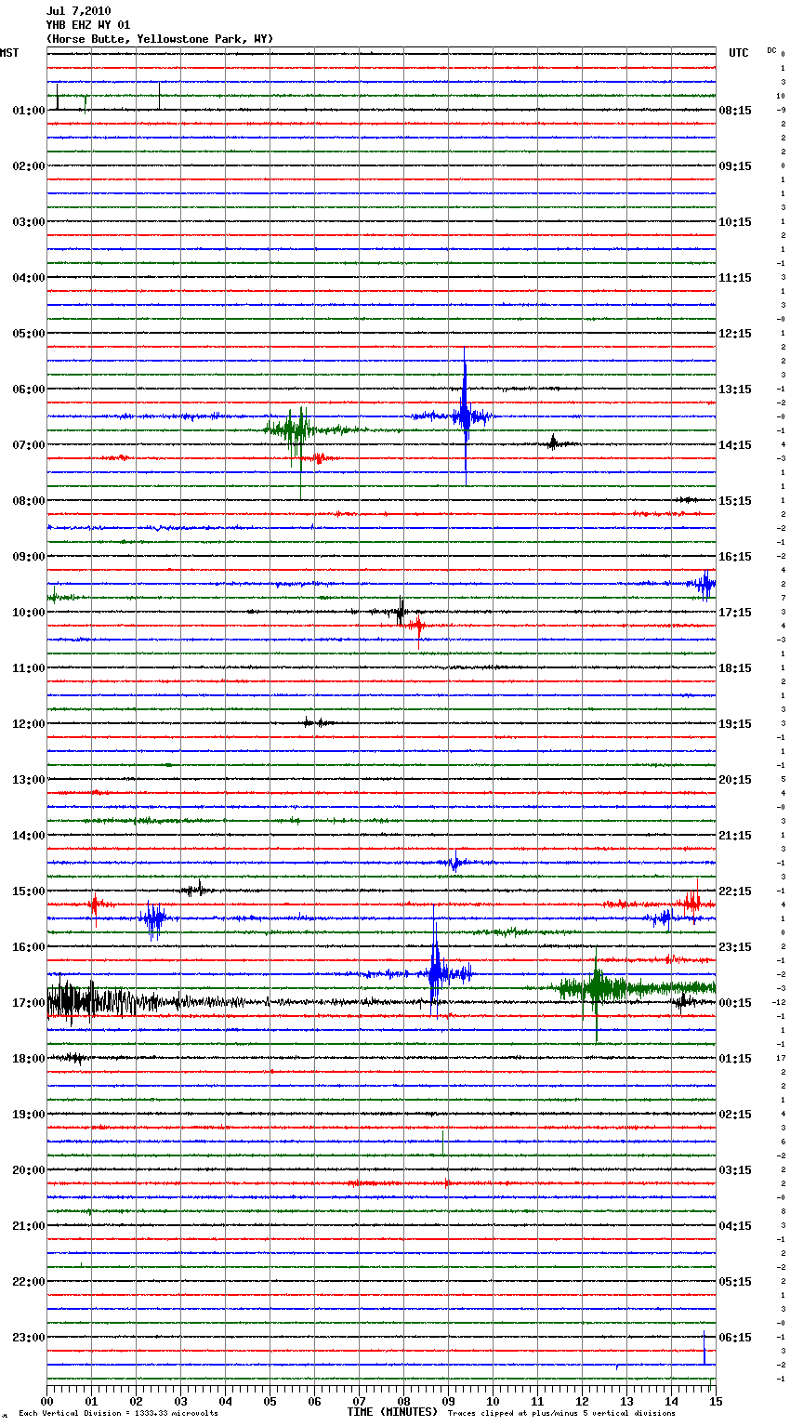Click the "TIME (MINUTES)" axis title
This screenshot has height=1426, width=790.
pyautogui.click(x=392, y=1412)
